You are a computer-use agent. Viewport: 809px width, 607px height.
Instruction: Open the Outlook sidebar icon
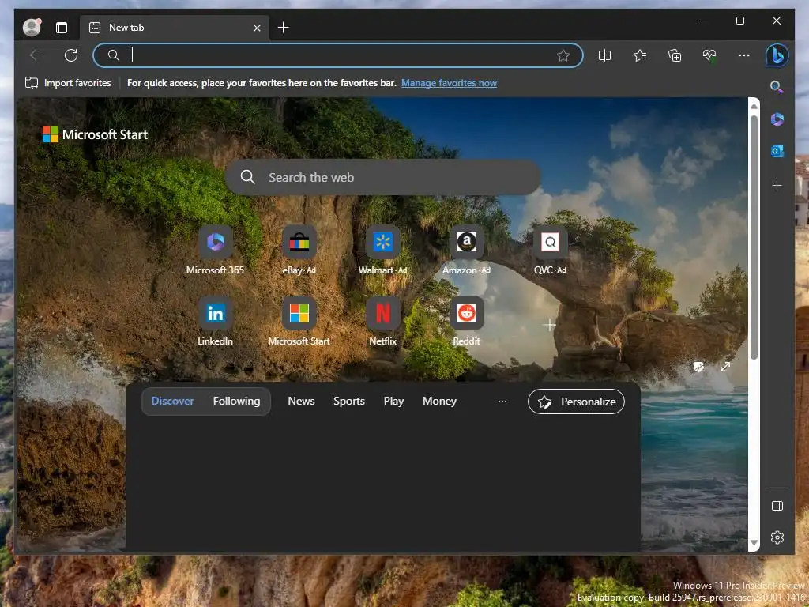coord(777,151)
